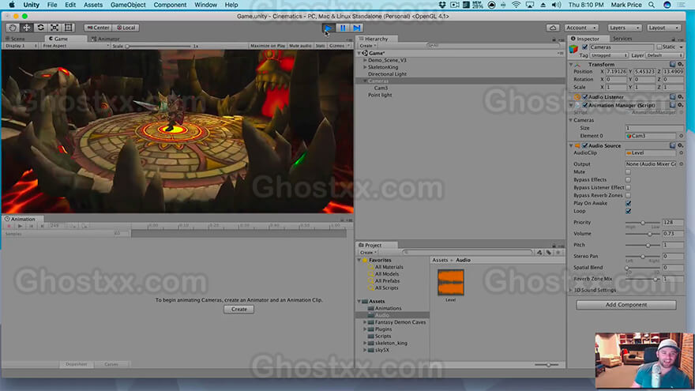Select Cam3 in Hierarchy

(x=381, y=88)
